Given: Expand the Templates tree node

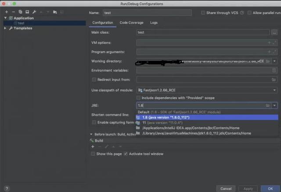Looking at the screenshot, I should [6, 28].
